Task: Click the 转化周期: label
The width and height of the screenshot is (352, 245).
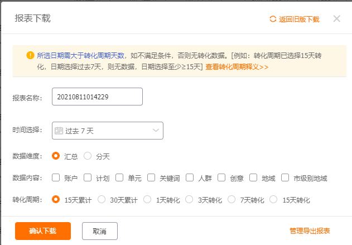Action: coord(27,199)
